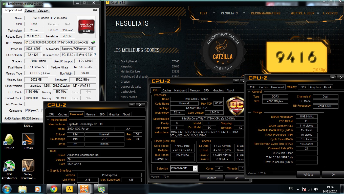The width and height of the screenshot is (344, 194).
Task: Open the GPU selection dropdown in GPU-Z
Action: pyautogui.click(x=24, y=118)
